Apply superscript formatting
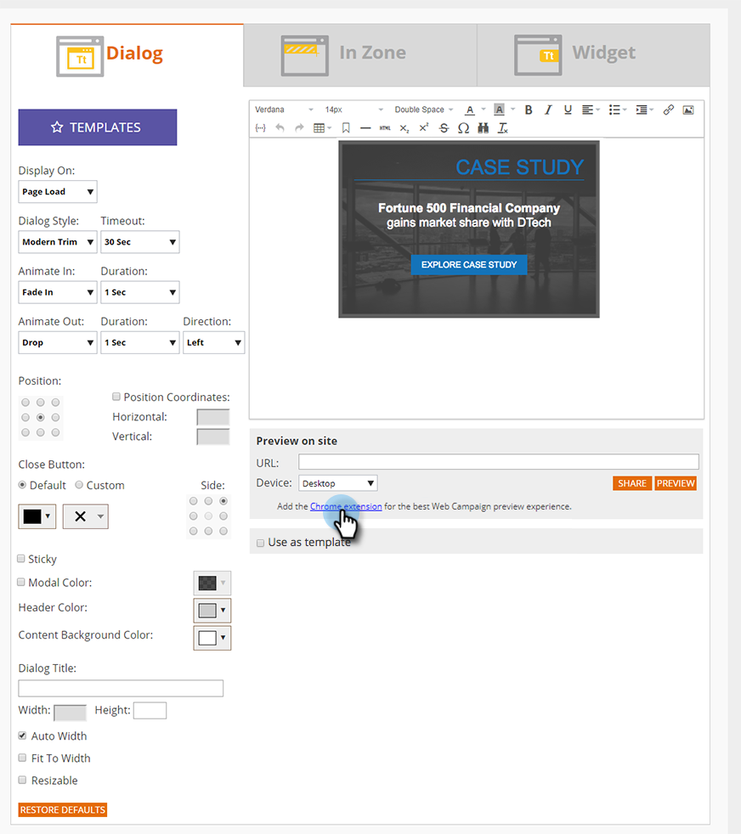 424,127
